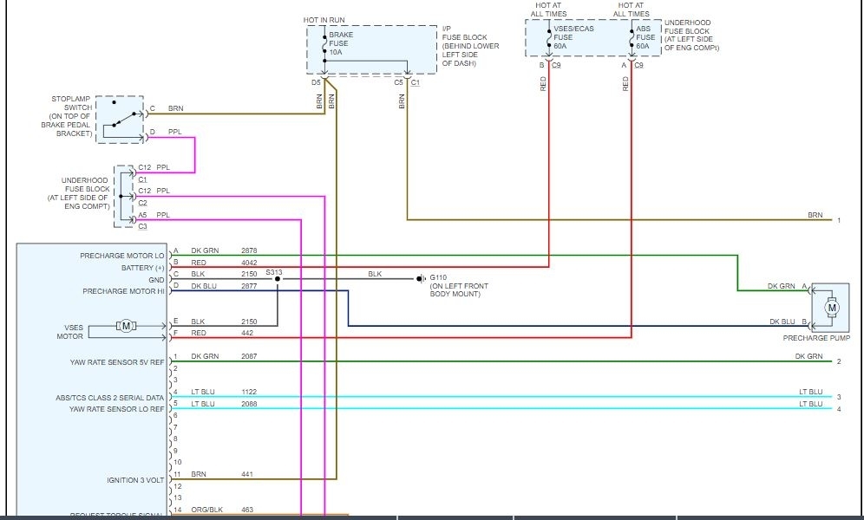Click the BATTERY (+) pin label

(139, 268)
